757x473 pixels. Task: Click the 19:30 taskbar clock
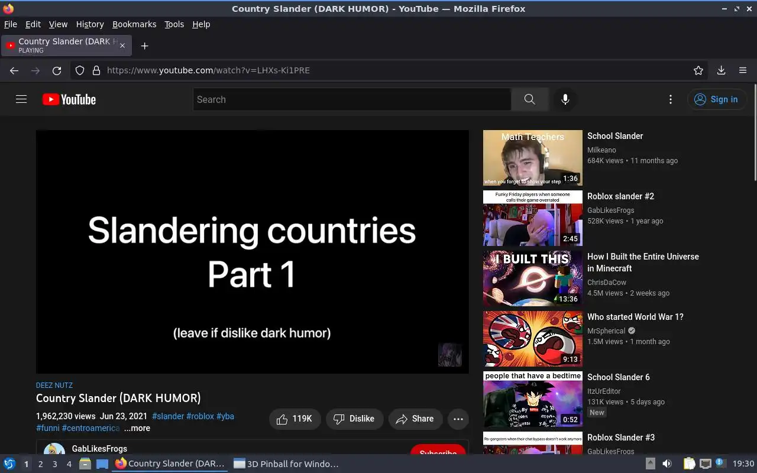(x=743, y=464)
